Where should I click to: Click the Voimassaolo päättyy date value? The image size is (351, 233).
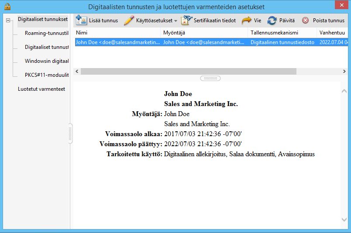pyautogui.click(x=203, y=144)
